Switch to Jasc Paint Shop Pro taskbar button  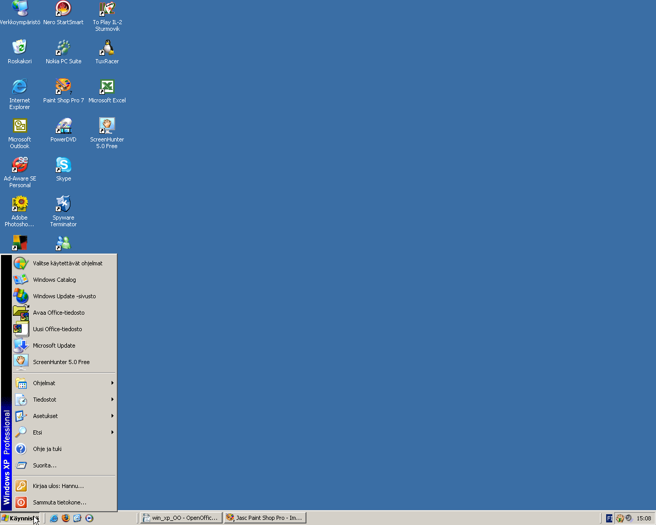265,518
